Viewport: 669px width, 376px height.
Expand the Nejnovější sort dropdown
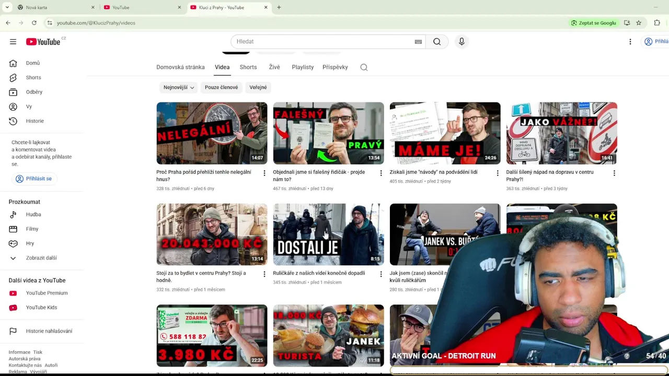pos(179,88)
